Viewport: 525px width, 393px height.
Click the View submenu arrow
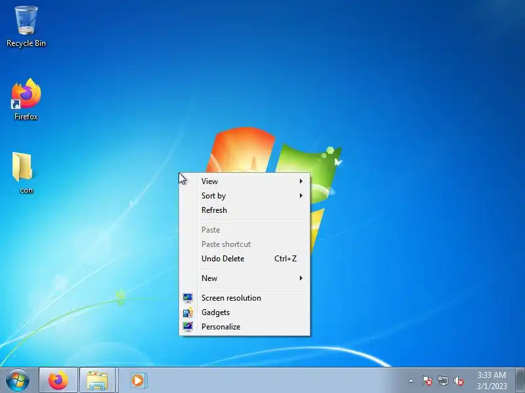(301, 181)
